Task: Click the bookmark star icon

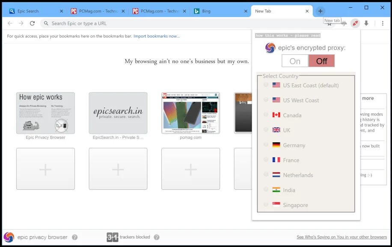Action: tap(330, 24)
